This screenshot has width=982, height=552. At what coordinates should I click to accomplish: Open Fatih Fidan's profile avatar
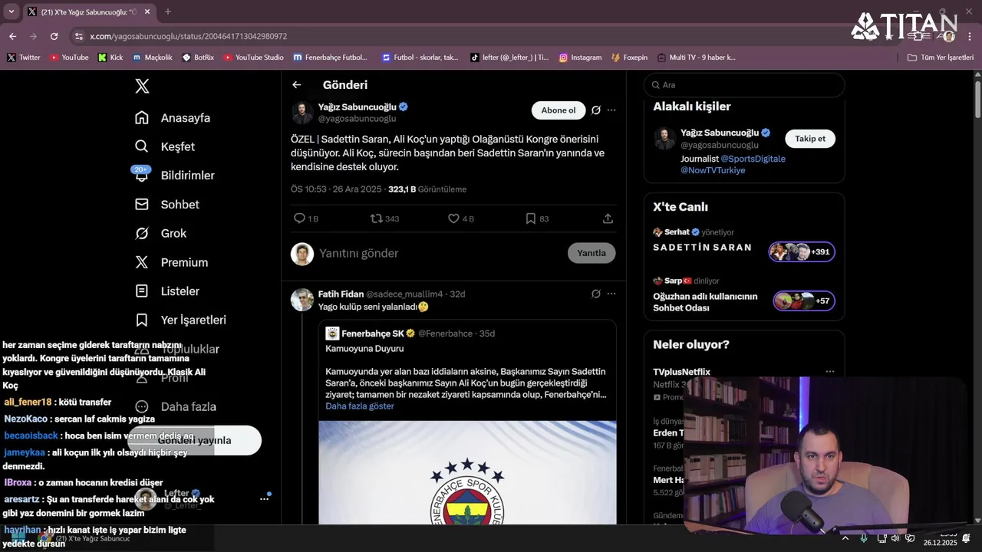click(x=302, y=300)
